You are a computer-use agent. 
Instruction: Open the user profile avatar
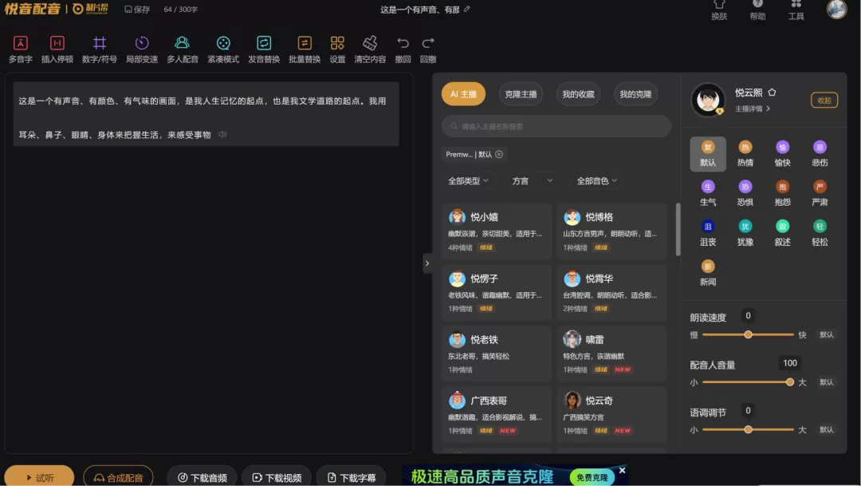click(x=836, y=9)
